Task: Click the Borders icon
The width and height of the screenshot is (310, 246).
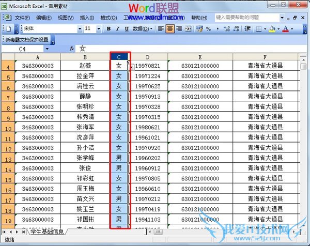Action: pos(259,29)
